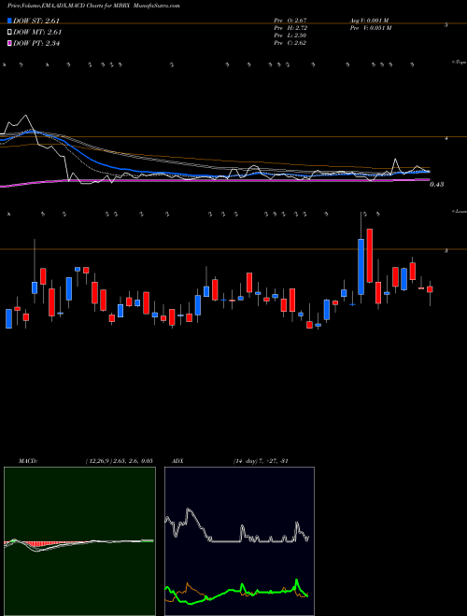Click the MACD '(12,26,9) 2.63, 2.6, 0.03' values
The width and height of the screenshot is (467, 616).
tap(119, 461)
